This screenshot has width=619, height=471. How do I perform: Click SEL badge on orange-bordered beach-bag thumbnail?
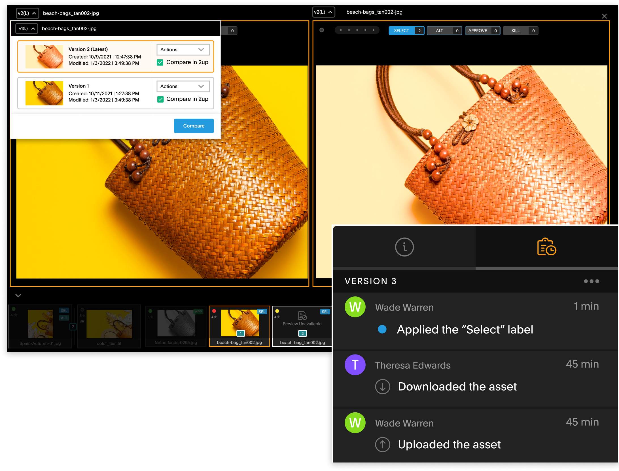tap(262, 312)
